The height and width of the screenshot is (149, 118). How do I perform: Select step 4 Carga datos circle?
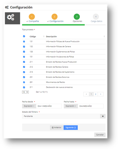click(x=96, y=17)
